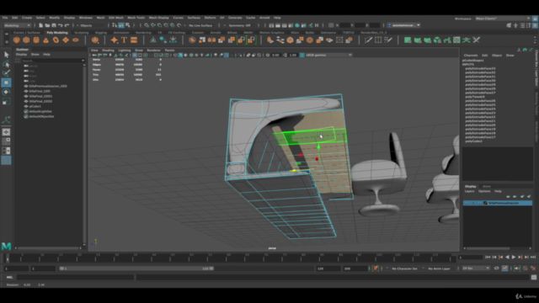Click polyExtrudeFace33 input node

tap(480, 68)
